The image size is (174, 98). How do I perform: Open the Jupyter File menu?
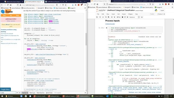[x=98, y=14]
